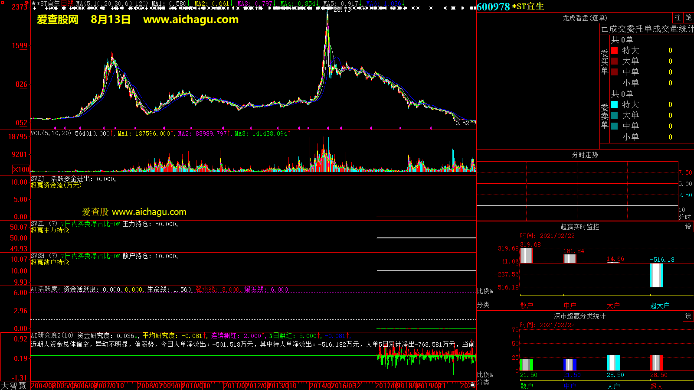The height and width of the screenshot is (390, 694).
Task: Click the bright red 特大 buy order swatch
Action: 614,50
